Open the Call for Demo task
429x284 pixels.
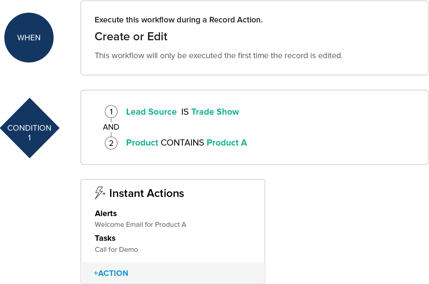click(116, 250)
